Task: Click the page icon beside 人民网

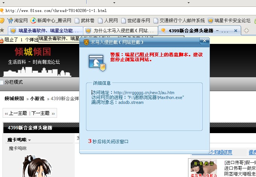Action: click(x=100, y=21)
